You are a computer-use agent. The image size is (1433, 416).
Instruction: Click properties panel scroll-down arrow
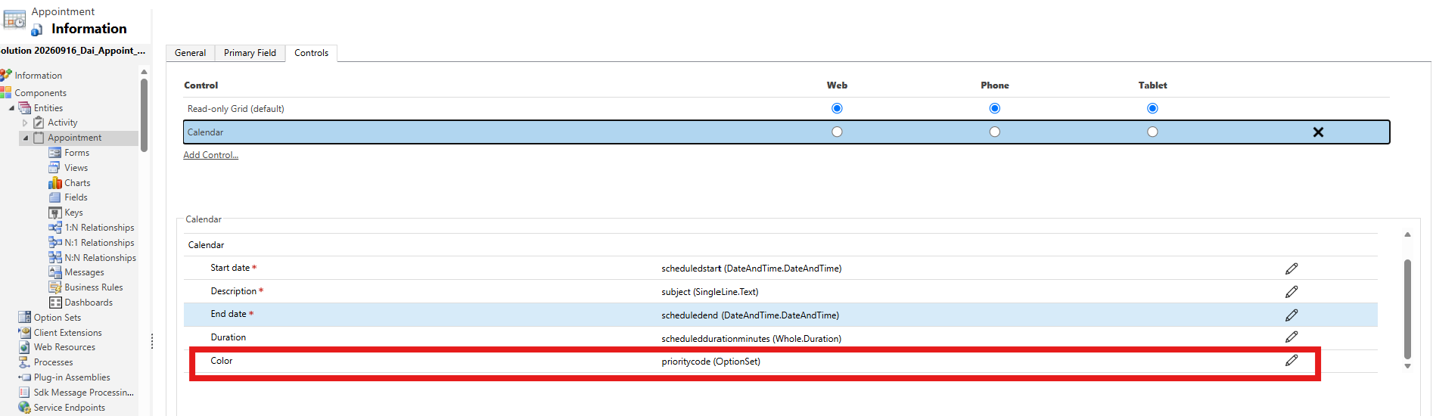click(x=1407, y=366)
